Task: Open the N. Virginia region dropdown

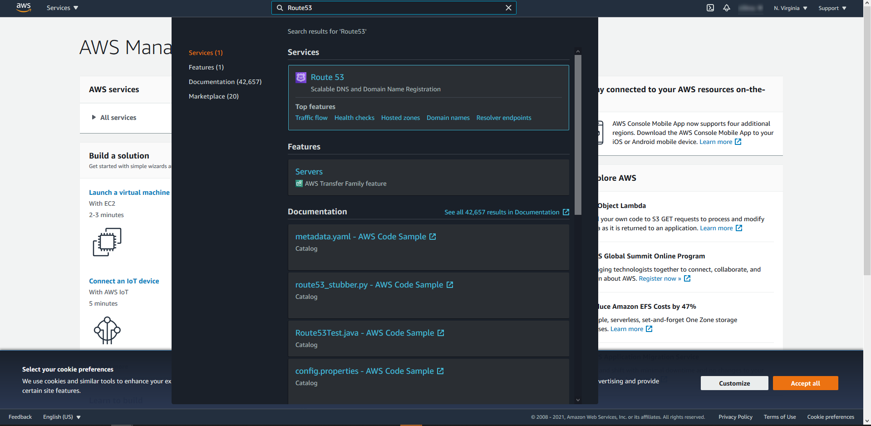Action: coord(791,8)
